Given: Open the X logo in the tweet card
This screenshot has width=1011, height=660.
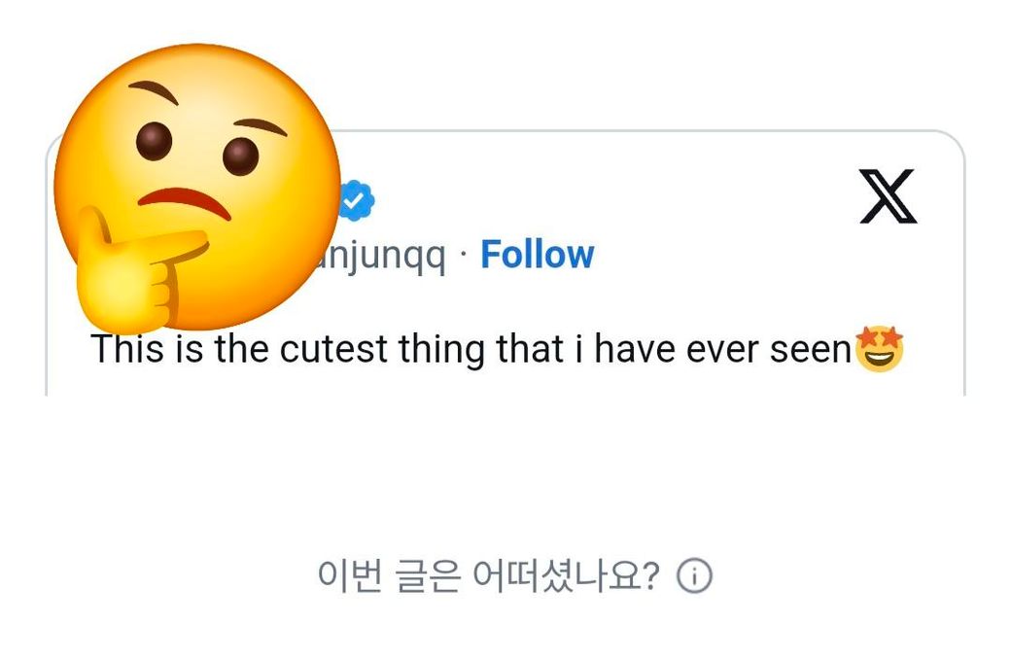Looking at the screenshot, I should pos(888,196).
